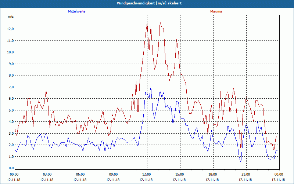294x184 pixels.
Task: Click the '11,0' y-axis value
Action: [x=11, y=40]
